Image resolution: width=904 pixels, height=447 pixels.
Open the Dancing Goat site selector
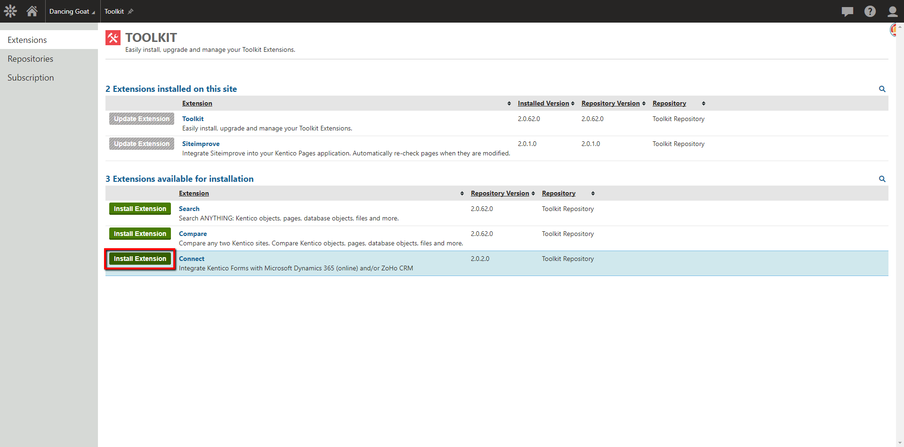click(72, 11)
